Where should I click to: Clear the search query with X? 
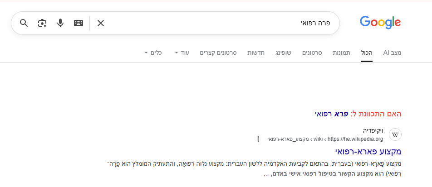(x=101, y=23)
